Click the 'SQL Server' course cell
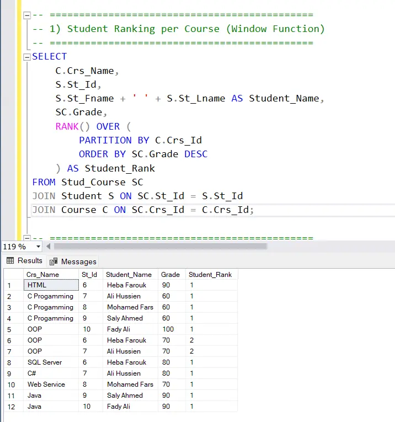 click(51, 362)
